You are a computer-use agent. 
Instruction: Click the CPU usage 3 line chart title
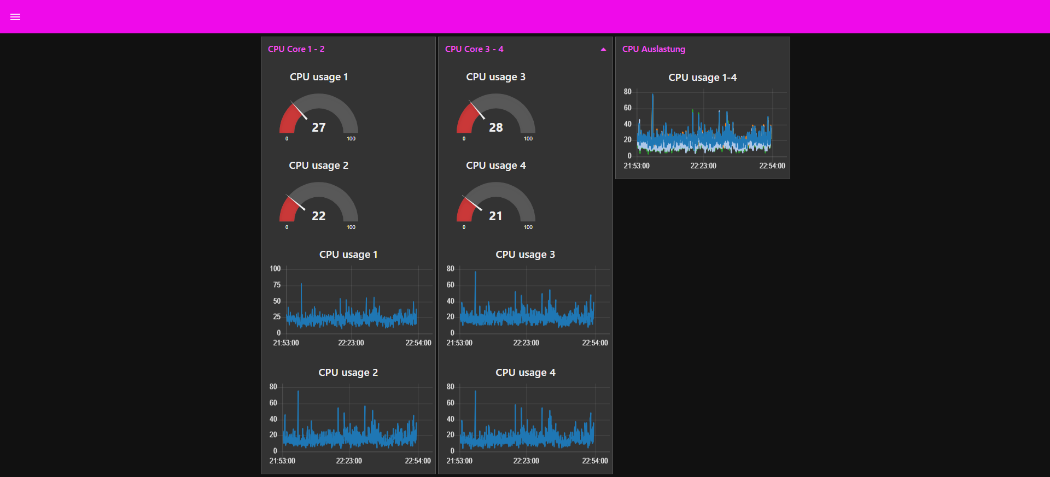pyautogui.click(x=526, y=255)
